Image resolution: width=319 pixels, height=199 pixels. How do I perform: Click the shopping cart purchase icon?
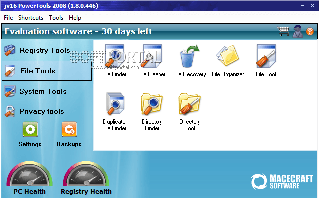(284, 31)
